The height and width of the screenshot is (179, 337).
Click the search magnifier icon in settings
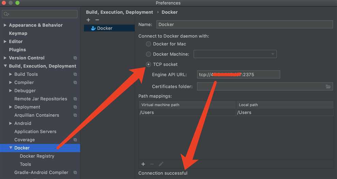tap(6, 14)
